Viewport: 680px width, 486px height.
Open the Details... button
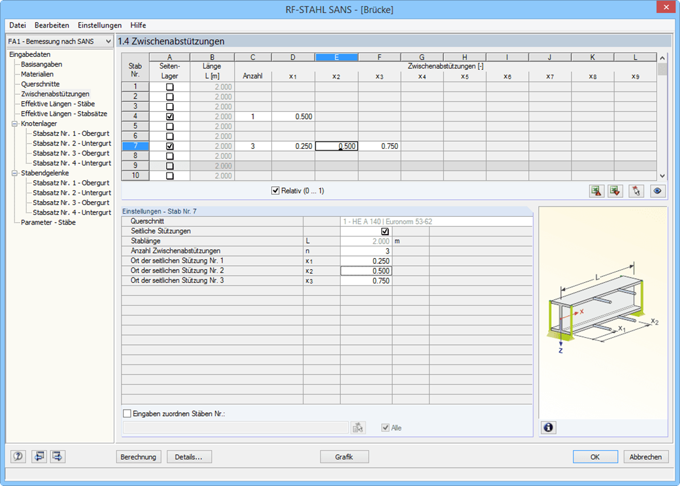coord(188,457)
